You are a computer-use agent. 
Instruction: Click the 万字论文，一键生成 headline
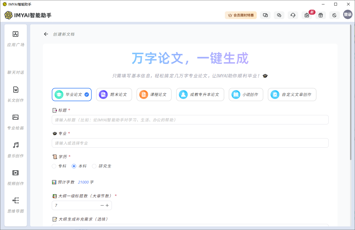coord(190,58)
